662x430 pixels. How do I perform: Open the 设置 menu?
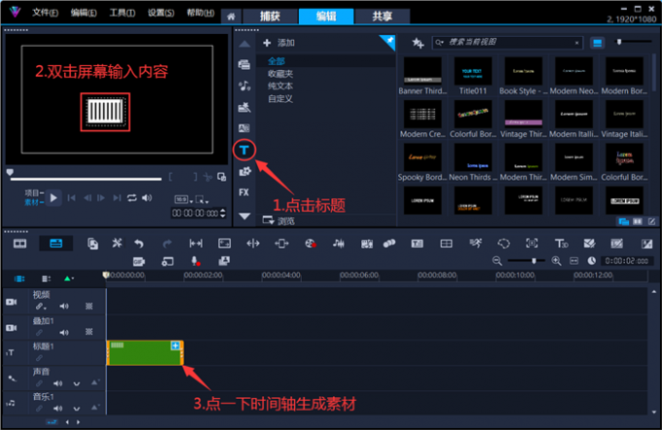[x=161, y=13]
